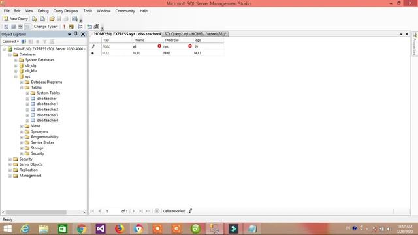Screen dimensions: 418x235
Task: Select the dbo.teacher2 table
Action: [48, 110]
